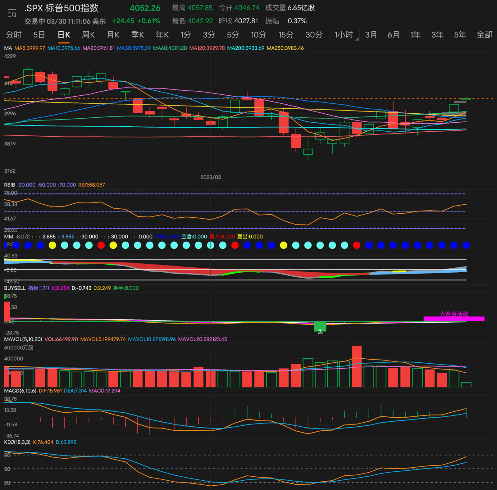
Task: Click the MA60:4001.20 indicator label
Action: (170, 48)
